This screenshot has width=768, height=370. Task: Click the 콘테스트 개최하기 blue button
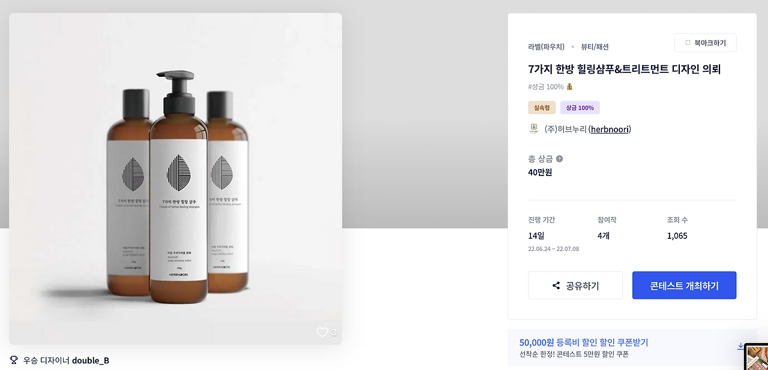pyautogui.click(x=684, y=285)
